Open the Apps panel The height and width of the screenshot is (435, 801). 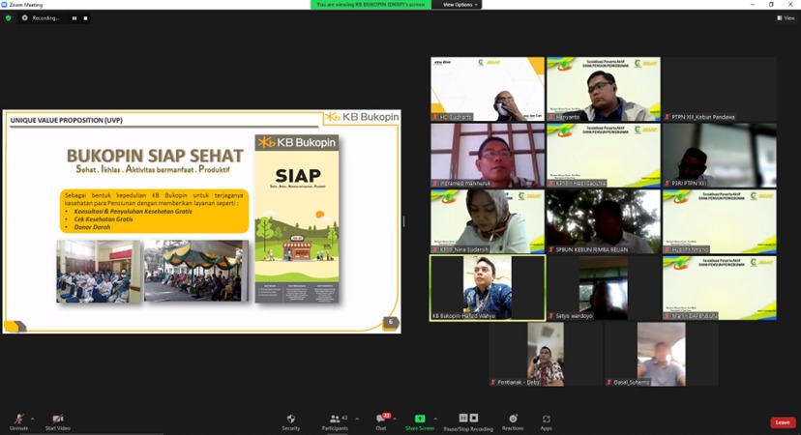coord(547,420)
